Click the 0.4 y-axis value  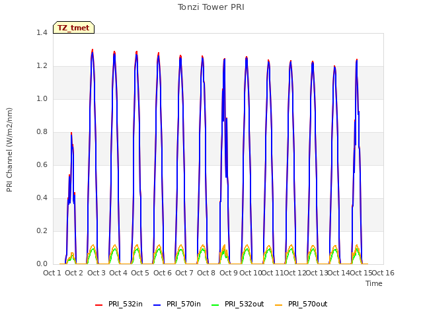click(x=42, y=198)
